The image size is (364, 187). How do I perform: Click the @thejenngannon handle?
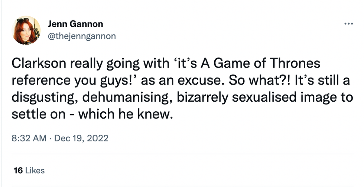pyautogui.click(x=82, y=36)
